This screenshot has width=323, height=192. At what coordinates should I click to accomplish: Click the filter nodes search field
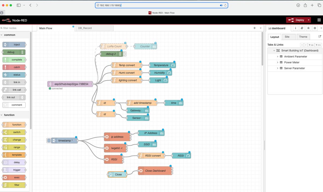[x=16, y=28]
